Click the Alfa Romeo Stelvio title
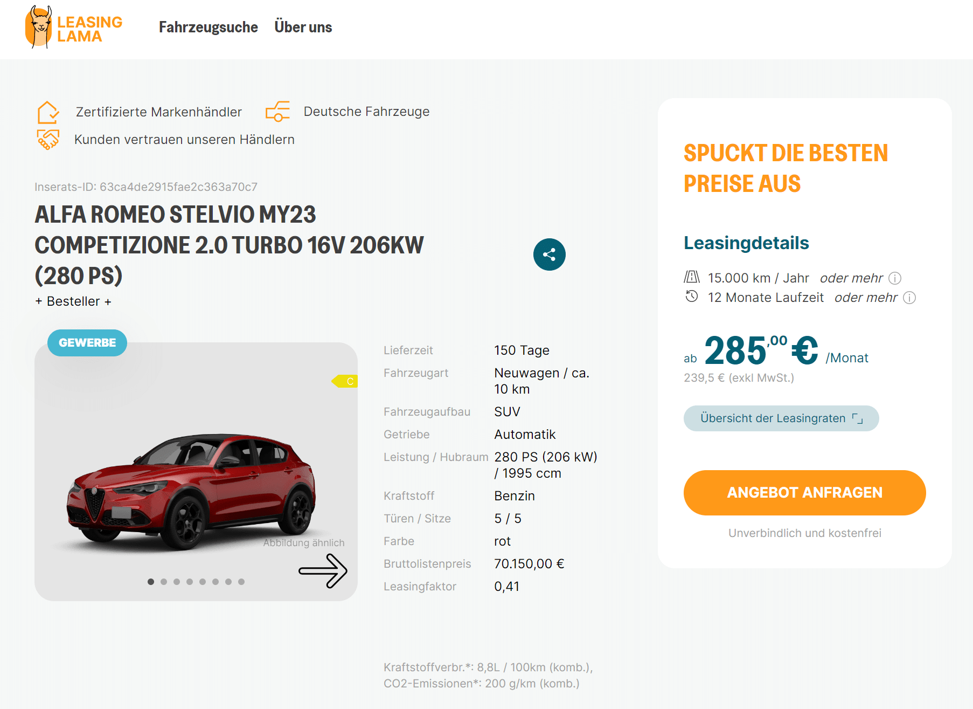Screen dimensions: 973x709 [x=229, y=245]
